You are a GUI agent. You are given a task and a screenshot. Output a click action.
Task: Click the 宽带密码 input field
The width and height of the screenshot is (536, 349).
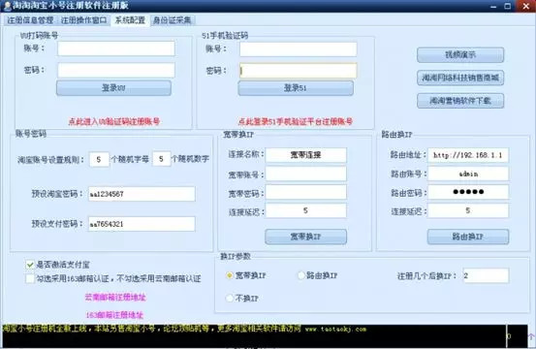pyautogui.click(x=306, y=193)
